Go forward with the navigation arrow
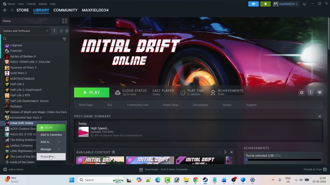 tap(12, 10)
